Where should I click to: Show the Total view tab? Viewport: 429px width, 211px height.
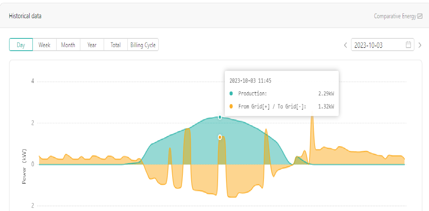pos(116,45)
